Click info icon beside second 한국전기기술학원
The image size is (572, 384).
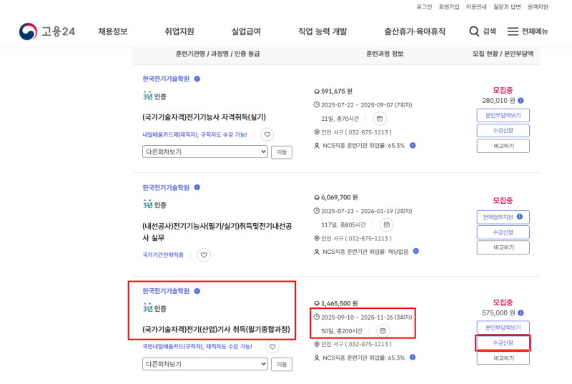pyautogui.click(x=197, y=187)
